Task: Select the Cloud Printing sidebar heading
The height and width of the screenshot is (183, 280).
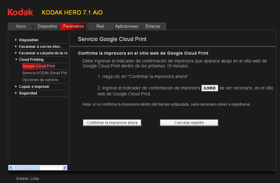Action: point(31,60)
